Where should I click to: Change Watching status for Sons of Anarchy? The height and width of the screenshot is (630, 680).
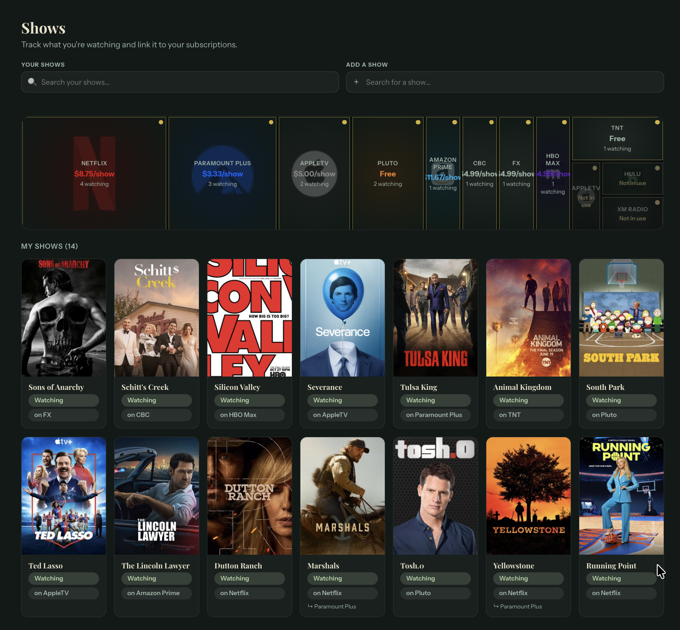[64, 400]
